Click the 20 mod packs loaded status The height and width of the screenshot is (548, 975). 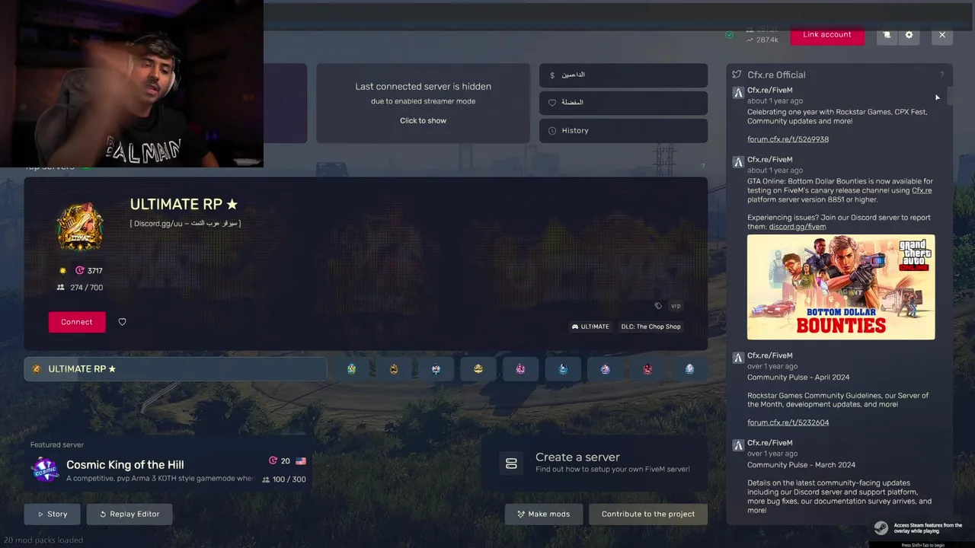tap(43, 540)
